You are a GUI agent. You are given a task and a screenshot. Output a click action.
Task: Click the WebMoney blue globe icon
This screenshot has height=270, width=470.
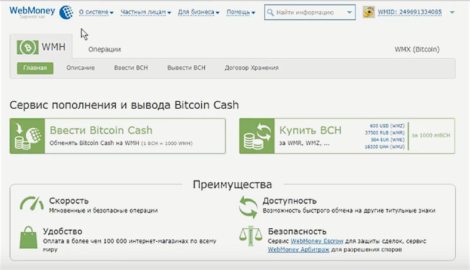click(x=66, y=12)
